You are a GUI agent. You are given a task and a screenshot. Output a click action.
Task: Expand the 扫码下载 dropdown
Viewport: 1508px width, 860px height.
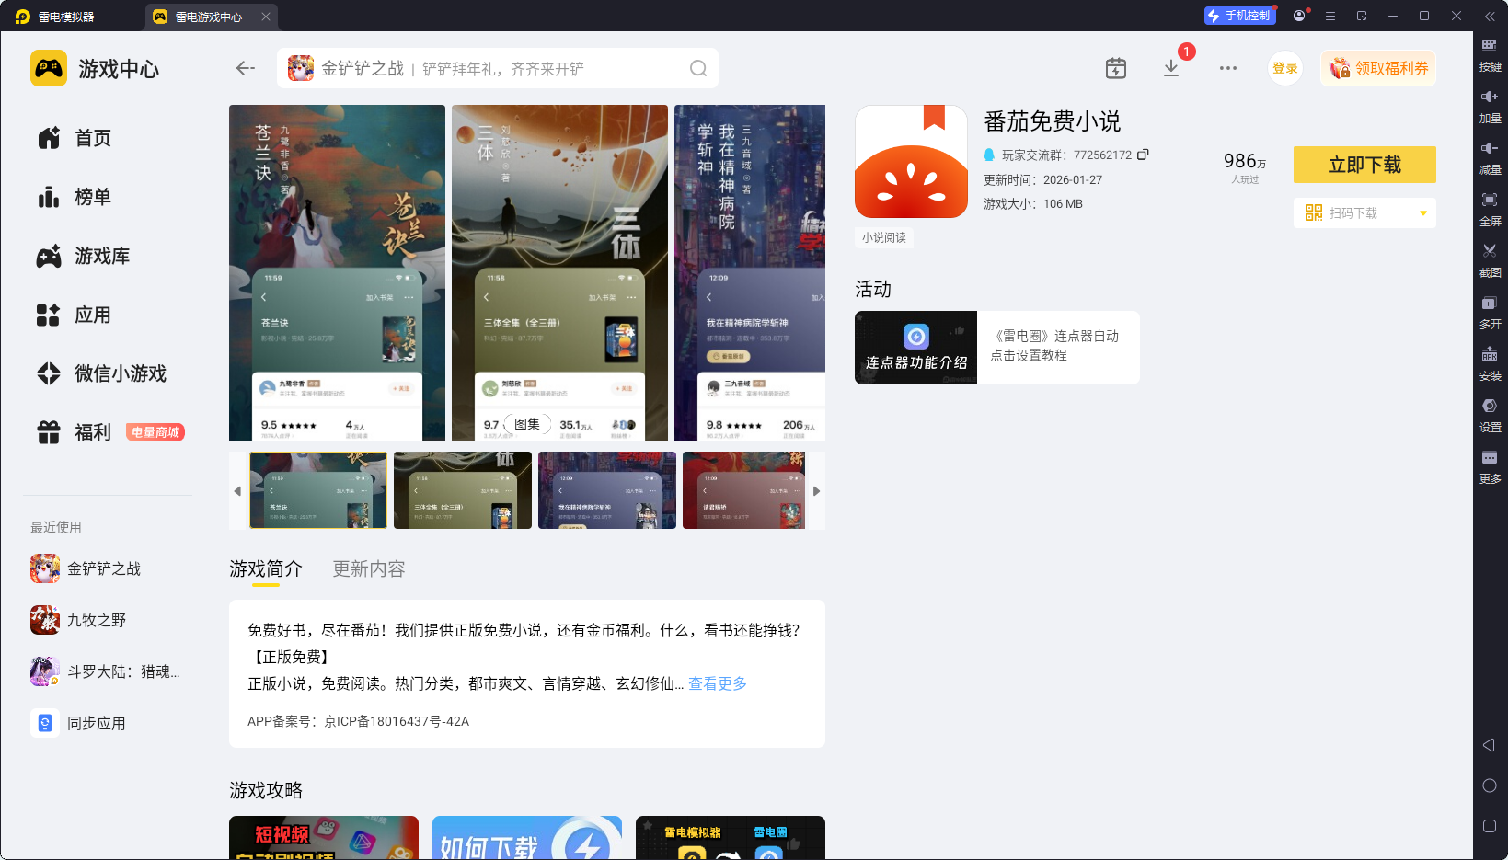[1423, 213]
